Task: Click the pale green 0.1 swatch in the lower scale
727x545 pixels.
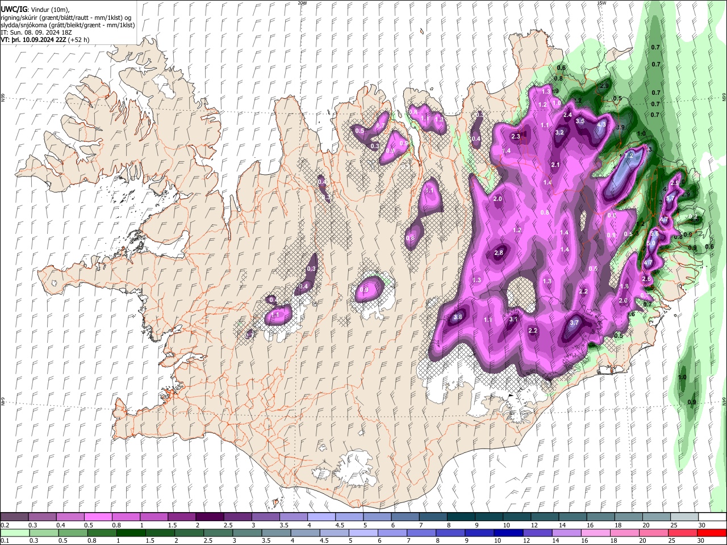Action: (x=15, y=533)
